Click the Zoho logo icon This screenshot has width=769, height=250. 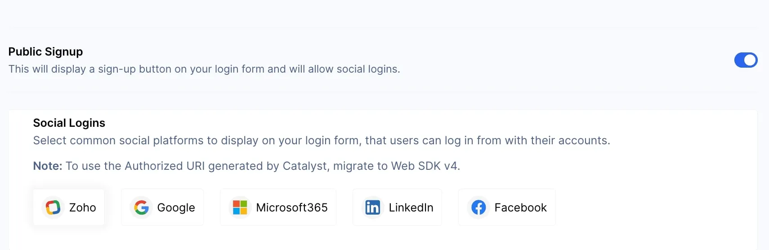(53, 207)
